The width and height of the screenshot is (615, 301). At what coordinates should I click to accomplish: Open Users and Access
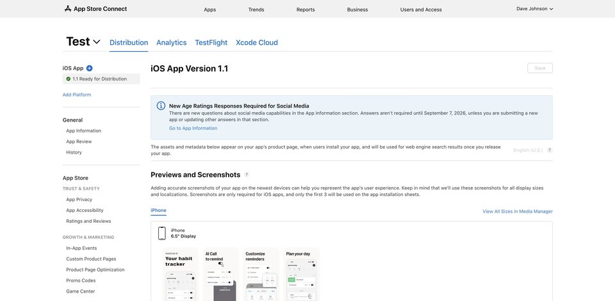coord(421,10)
